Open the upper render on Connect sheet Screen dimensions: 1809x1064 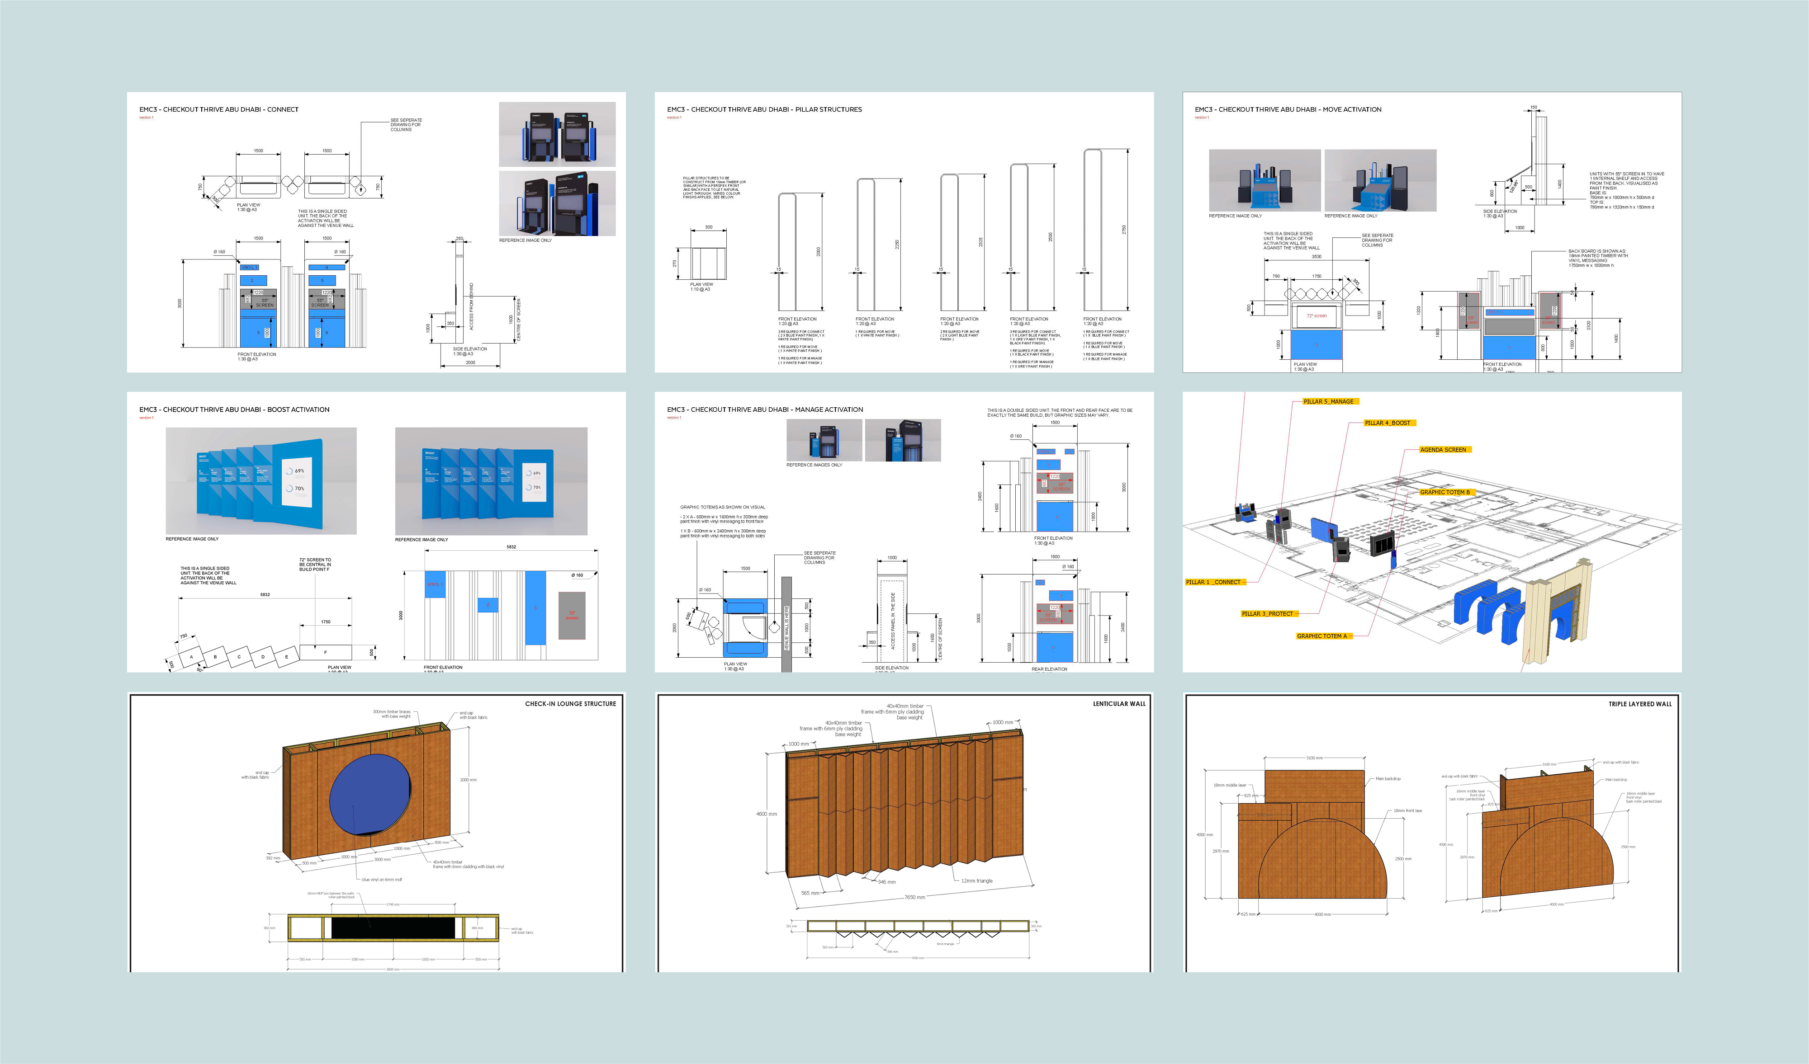tap(557, 134)
